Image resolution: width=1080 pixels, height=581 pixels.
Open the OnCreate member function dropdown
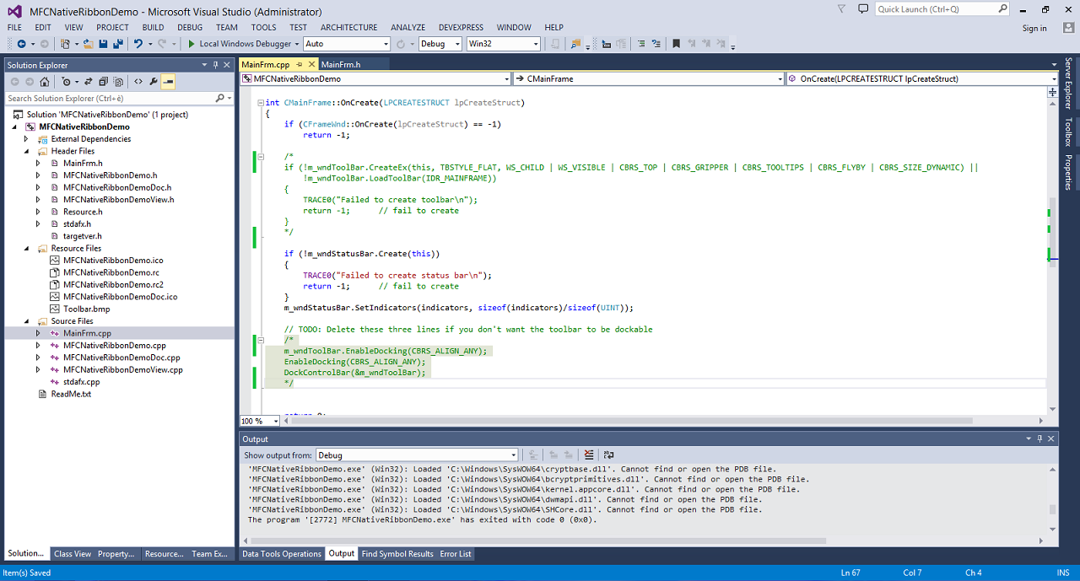922,79
